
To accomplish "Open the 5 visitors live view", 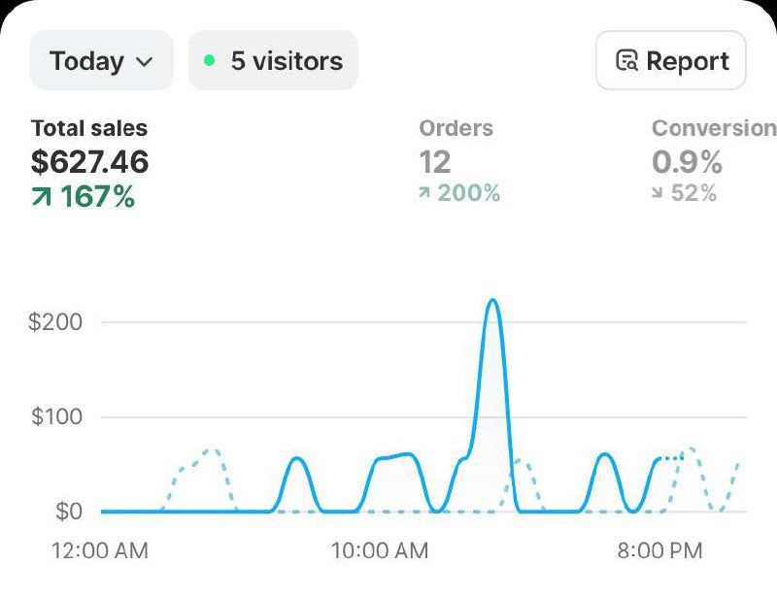I will 273,61.
